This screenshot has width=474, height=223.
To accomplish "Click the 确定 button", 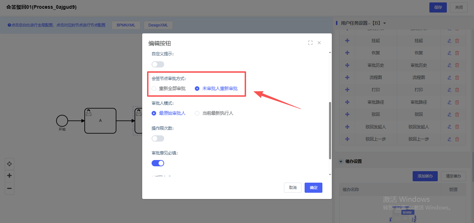I will 313,188.
